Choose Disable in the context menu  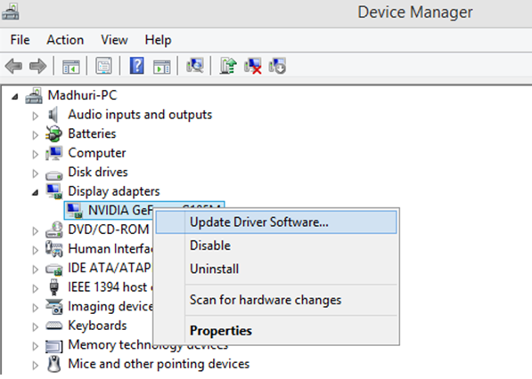click(x=276, y=246)
